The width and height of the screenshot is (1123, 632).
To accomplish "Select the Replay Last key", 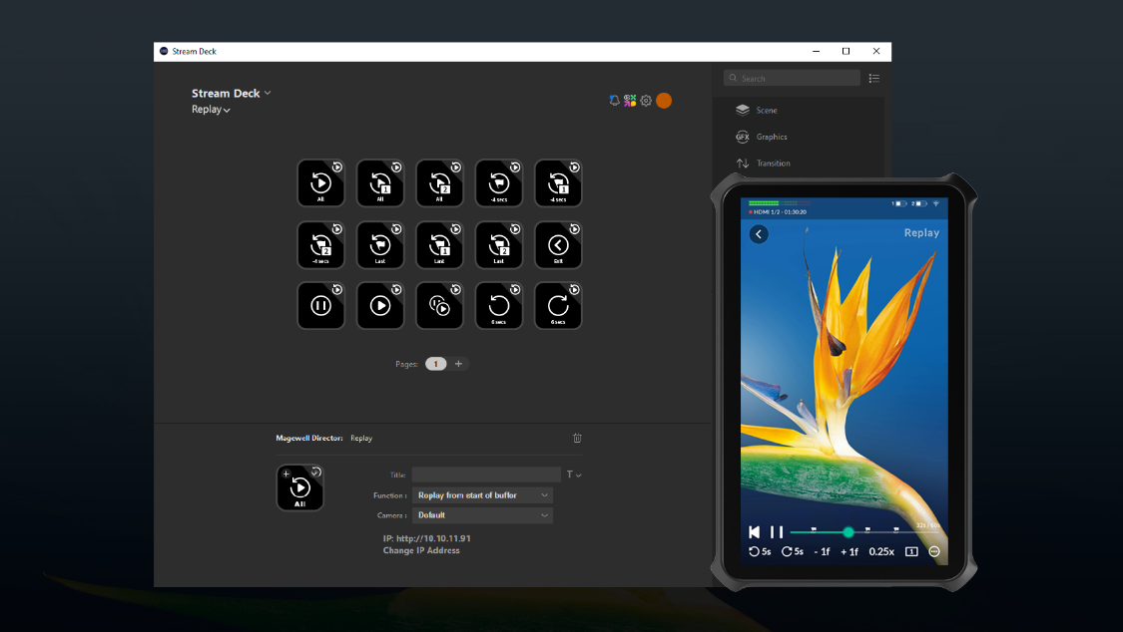I will 380,245.
